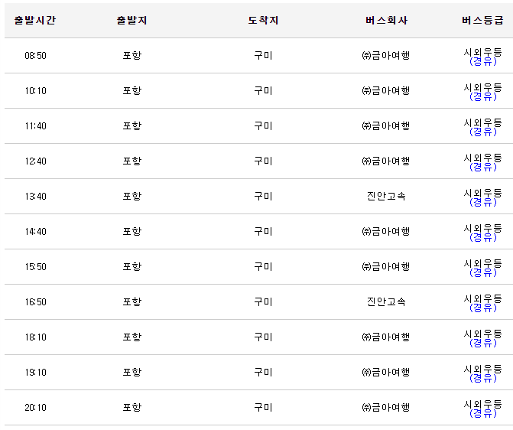513x430 pixels.
Task: Open the (경유) link in the 13:40 row
Action: (x=483, y=202)
